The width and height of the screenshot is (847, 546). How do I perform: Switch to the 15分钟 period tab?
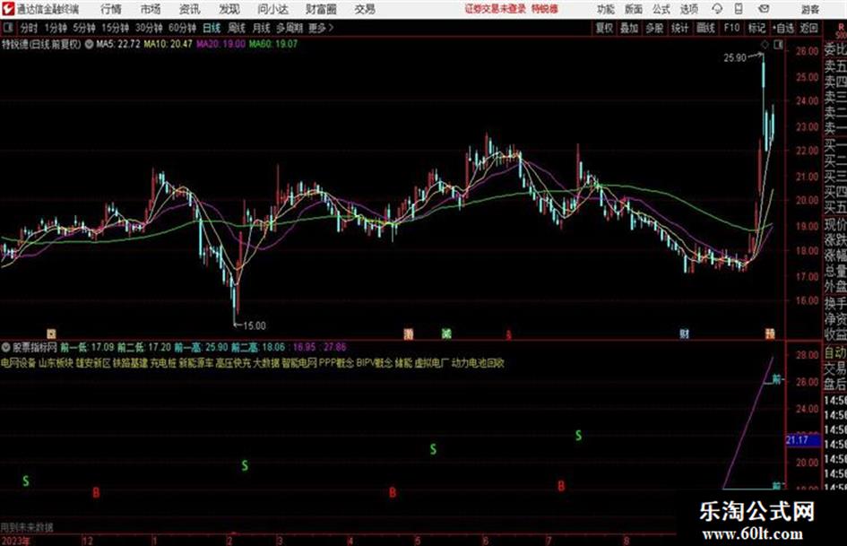(x=115, y=28)
